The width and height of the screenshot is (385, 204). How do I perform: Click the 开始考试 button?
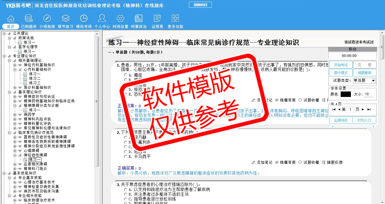click(341, 65)
